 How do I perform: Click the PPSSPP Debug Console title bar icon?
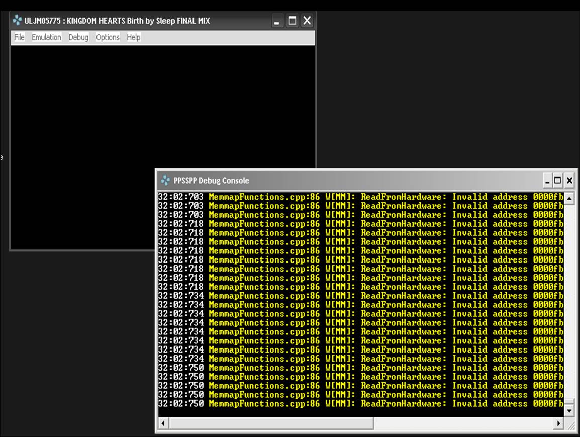(x=165, y=180)
